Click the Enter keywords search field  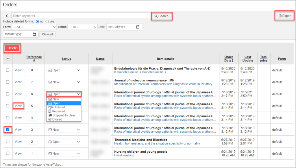point(81,16)
